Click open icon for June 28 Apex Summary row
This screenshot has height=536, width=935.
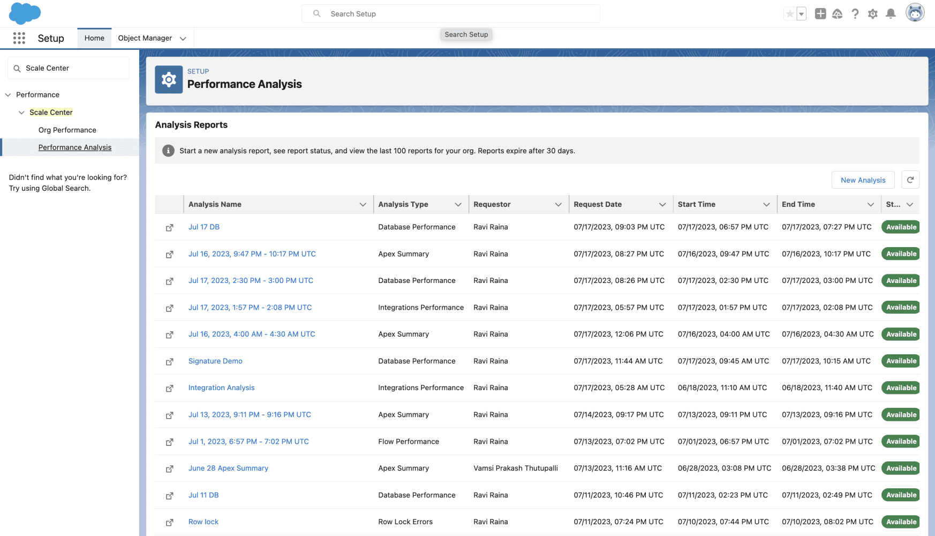169,469
